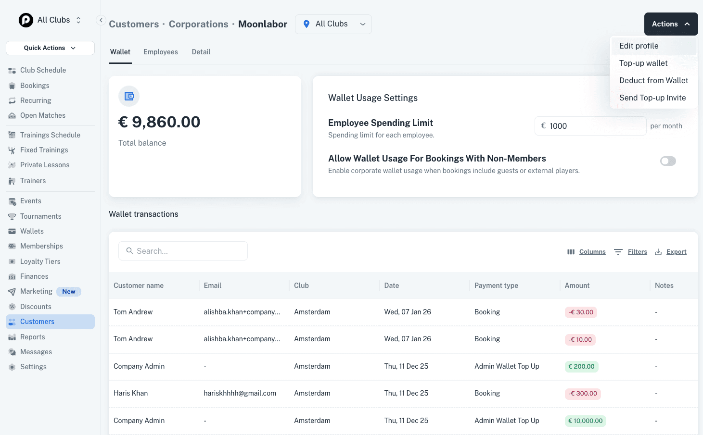Screen dimensions: 703x435
Task: Select the Wallet tab
Action: (x=120, y=52)
